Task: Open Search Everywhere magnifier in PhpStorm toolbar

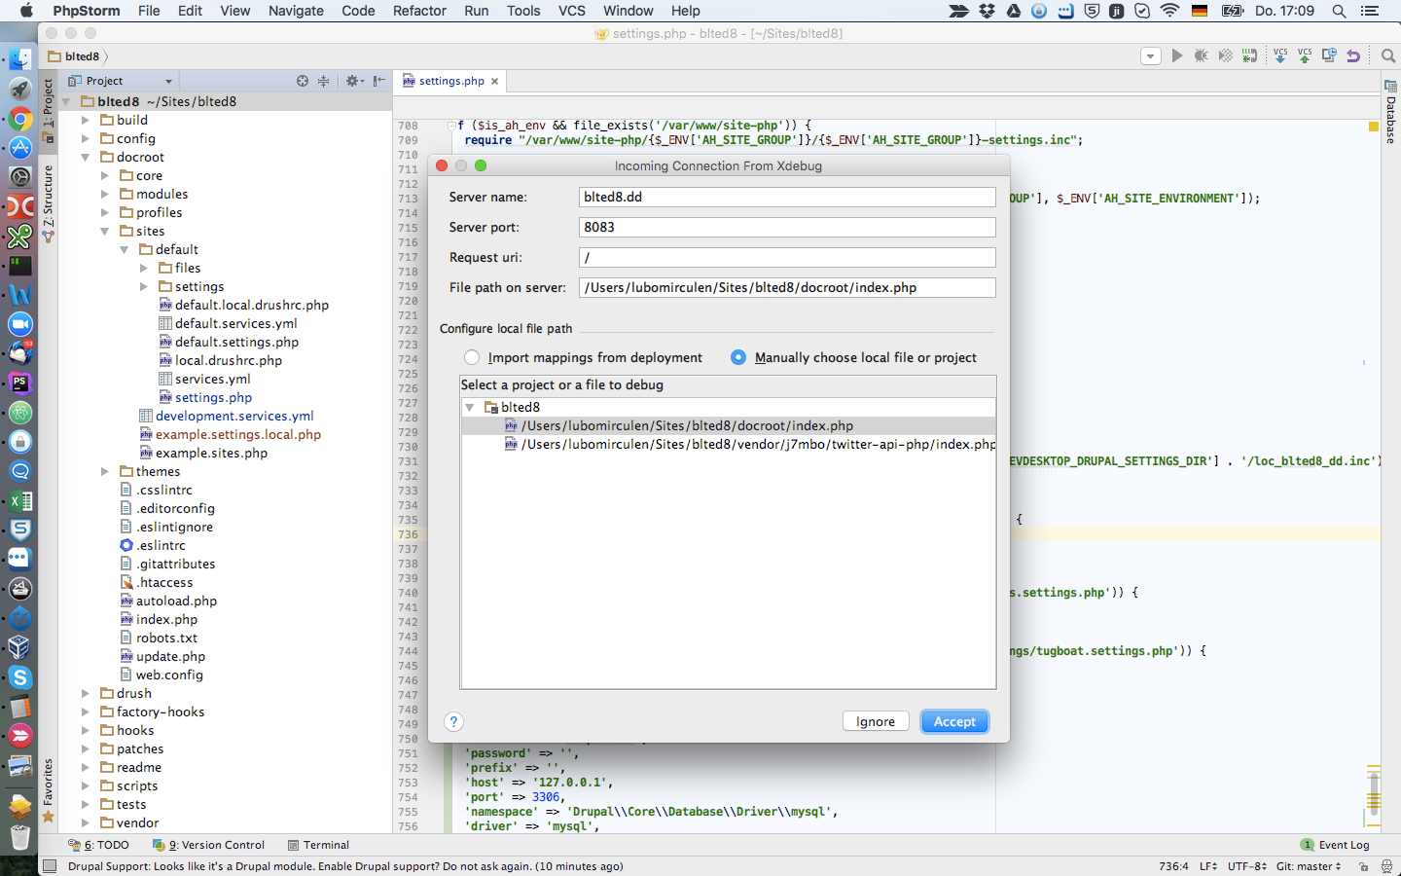Action: tap(1388, 56)
